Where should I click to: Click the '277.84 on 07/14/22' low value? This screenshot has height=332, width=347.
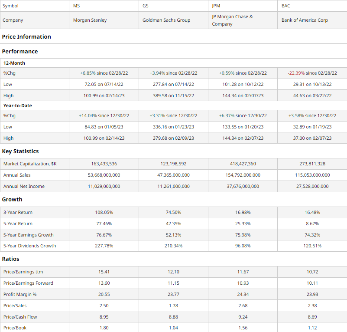173,85
